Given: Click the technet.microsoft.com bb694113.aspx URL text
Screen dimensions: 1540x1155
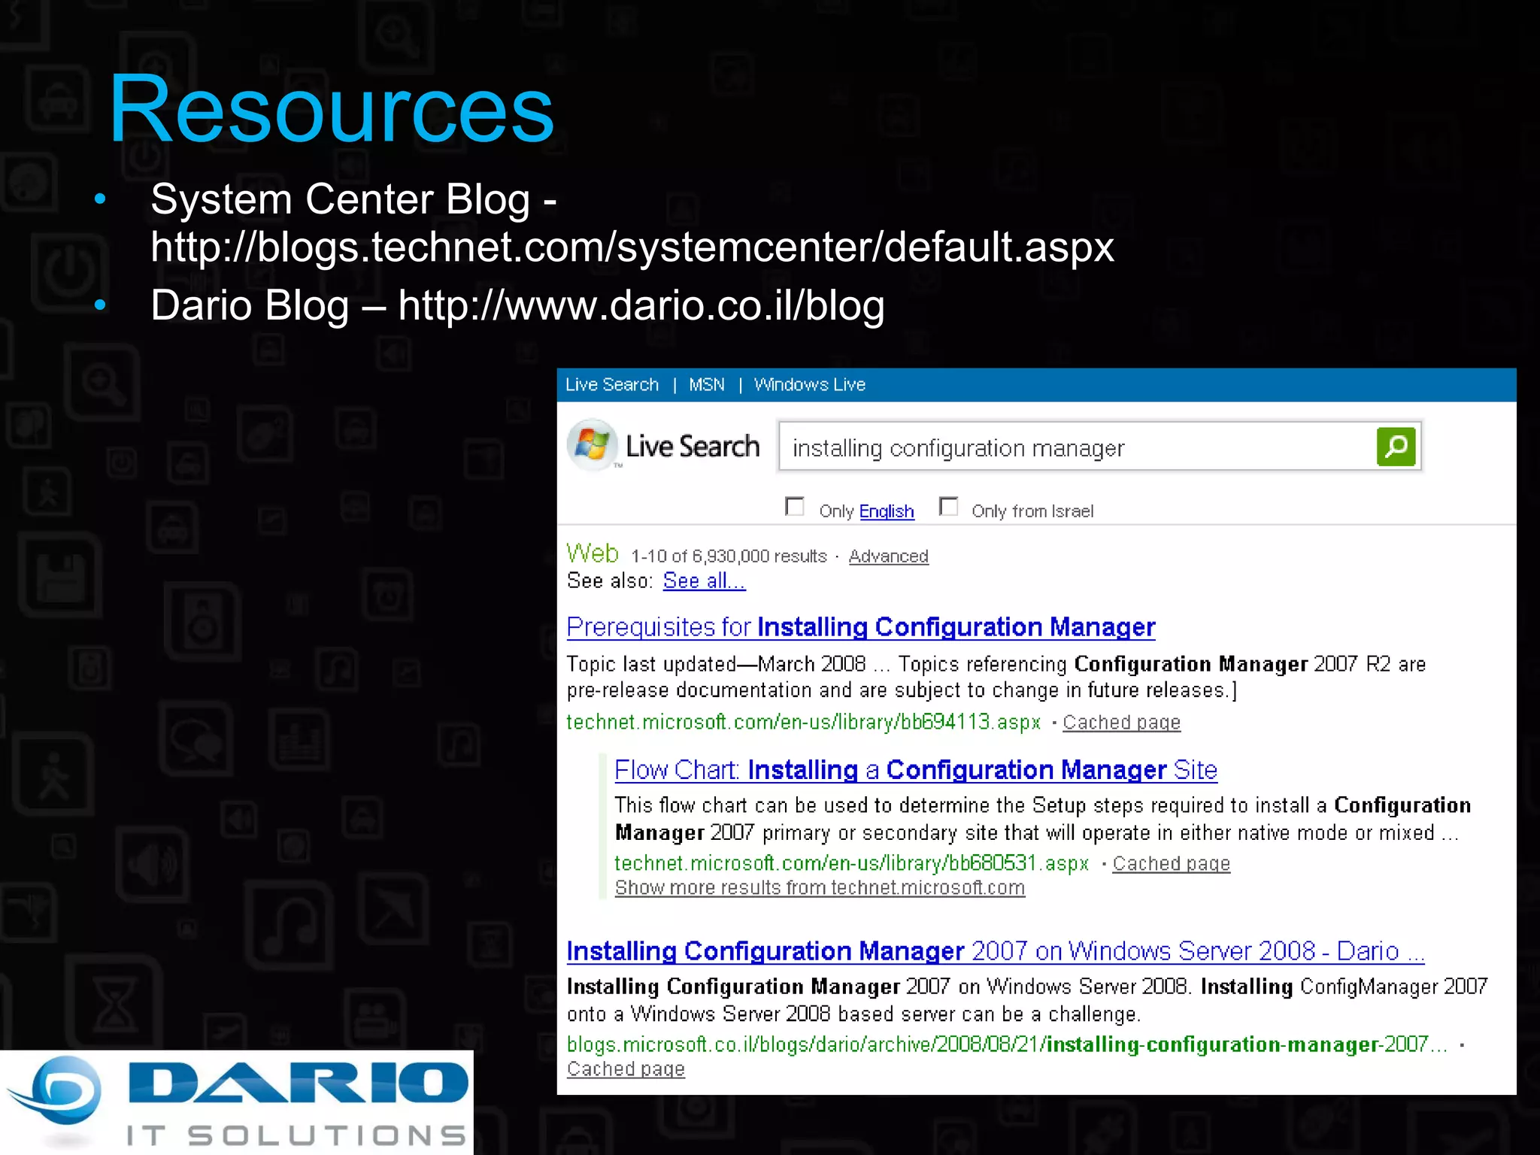Looking at the screenshot, I should pyautogui.click(x=803, y=723).
